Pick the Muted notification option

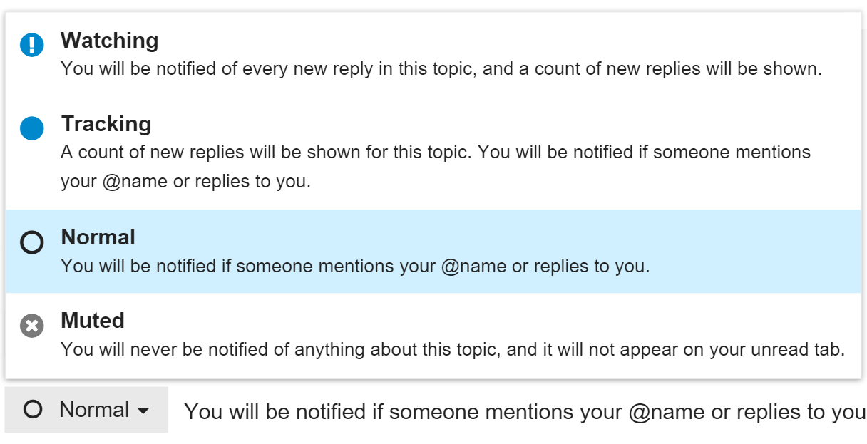pos(93,321)
